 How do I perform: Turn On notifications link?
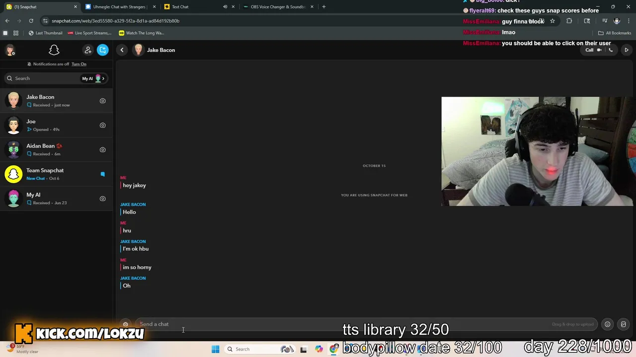(79, 64)
